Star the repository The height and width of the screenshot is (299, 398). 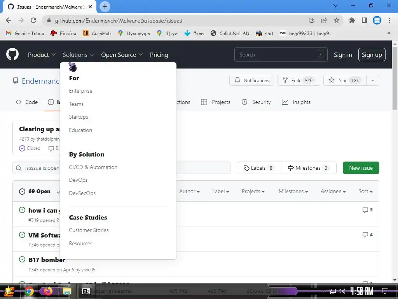click(345, 80)
